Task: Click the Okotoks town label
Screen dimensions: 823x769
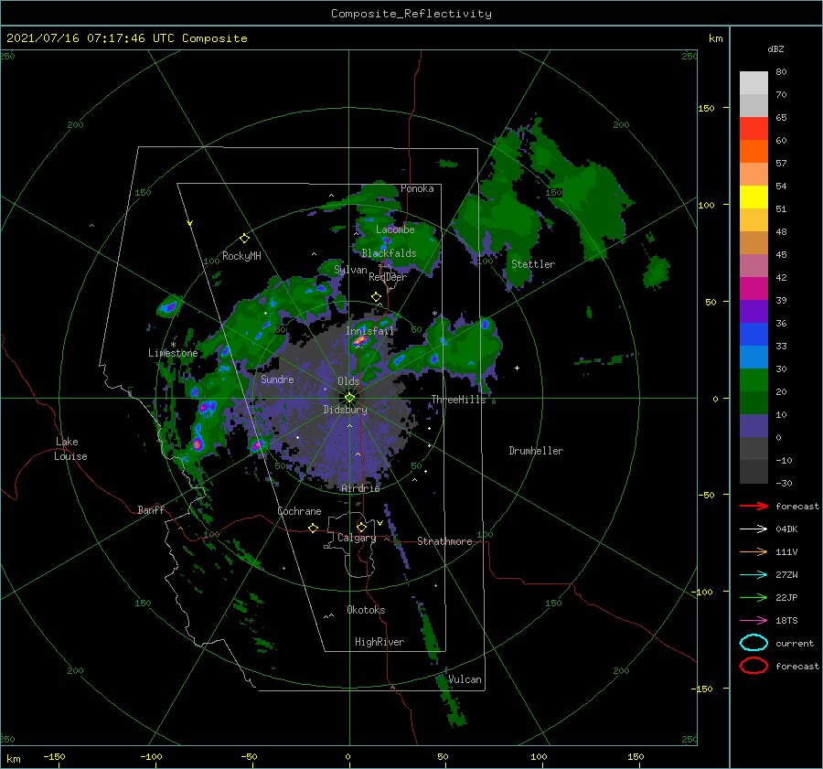Action: [x=366, y=610]
